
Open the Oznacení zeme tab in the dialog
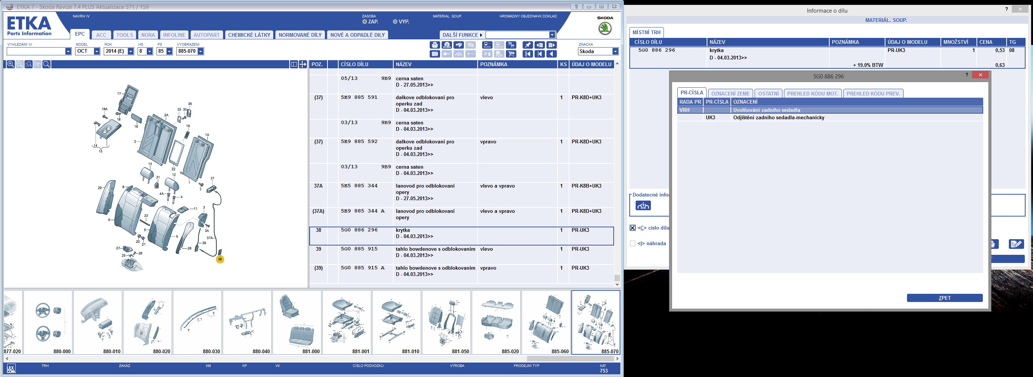pos(730,93)
